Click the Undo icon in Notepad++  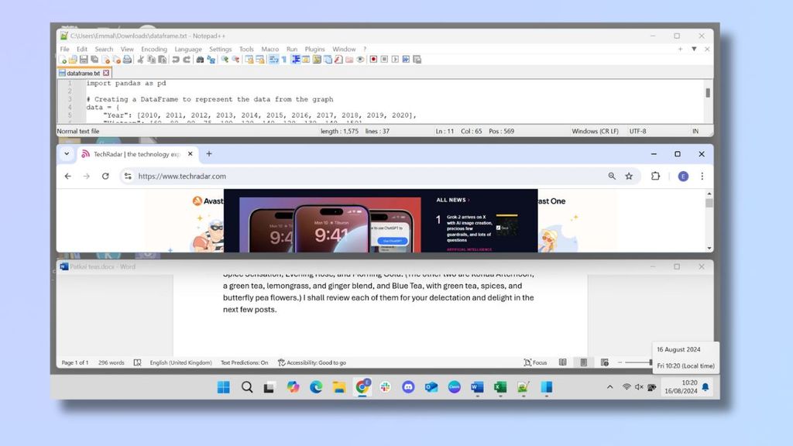pos(175,59)
